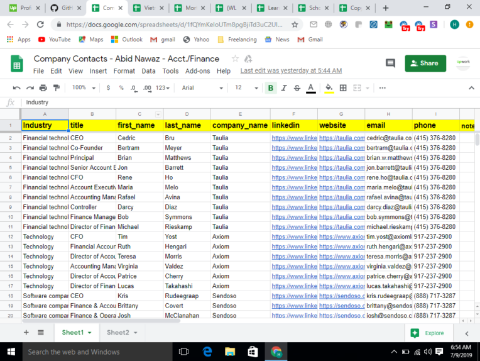The height and width of the screenshot is (361, 480).
Task: Open the cell borders tool
Action: point(343,88)
